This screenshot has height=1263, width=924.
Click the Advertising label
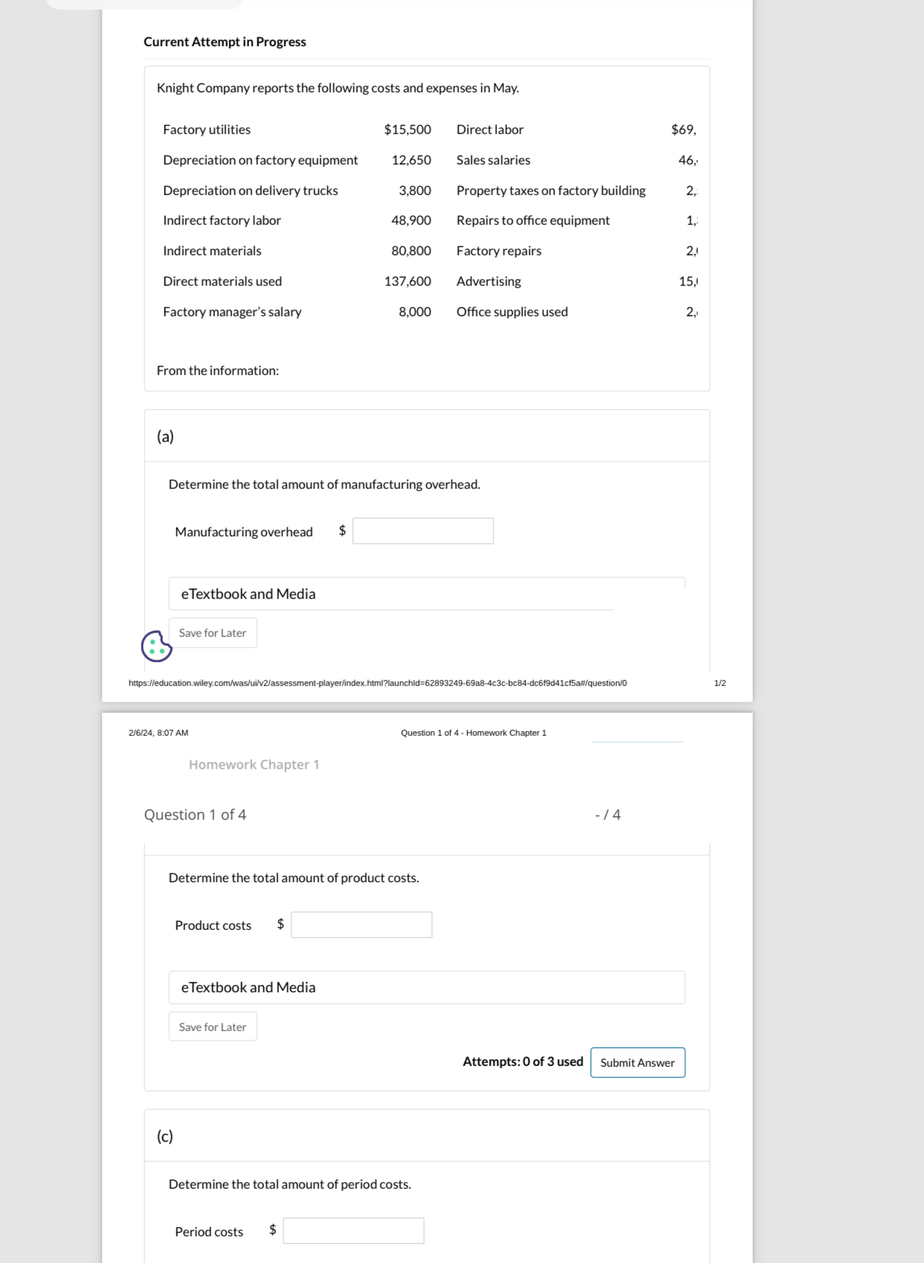tap(489, 281)
